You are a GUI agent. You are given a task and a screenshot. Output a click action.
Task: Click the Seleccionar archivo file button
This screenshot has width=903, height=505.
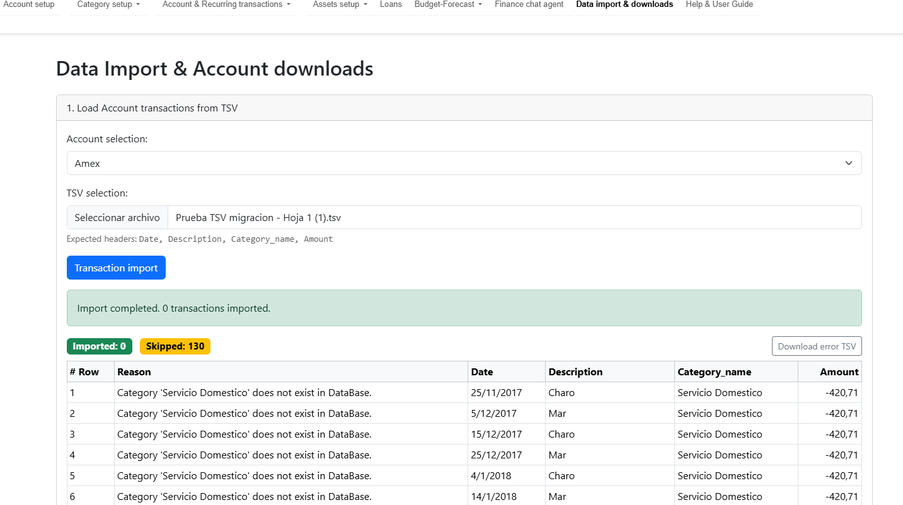117,217
